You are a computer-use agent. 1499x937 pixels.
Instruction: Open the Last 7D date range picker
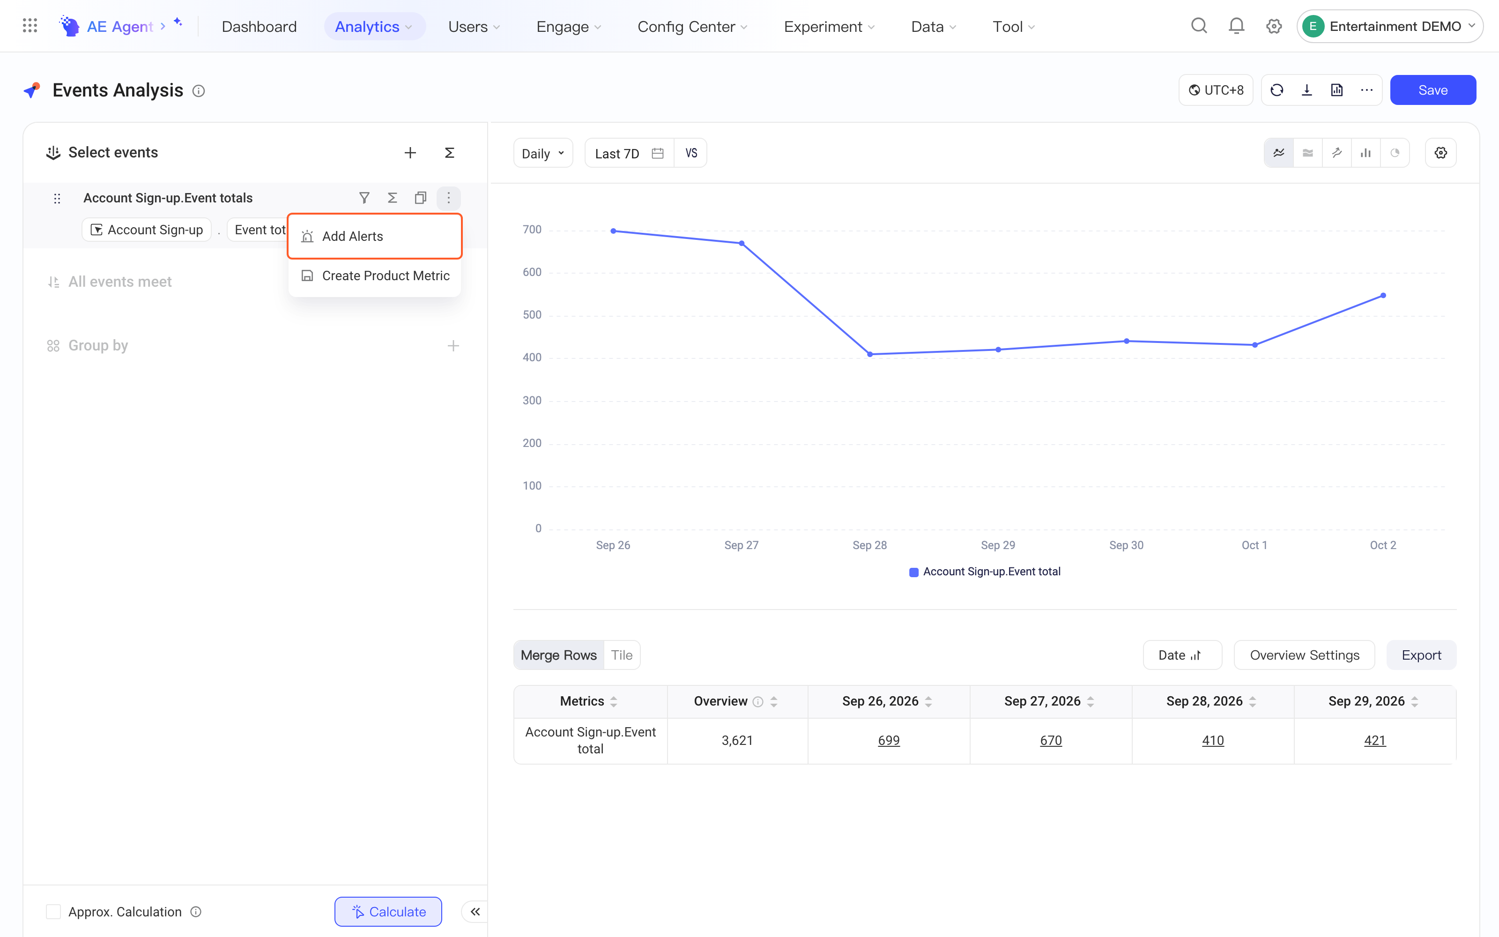tap(629, 153)
